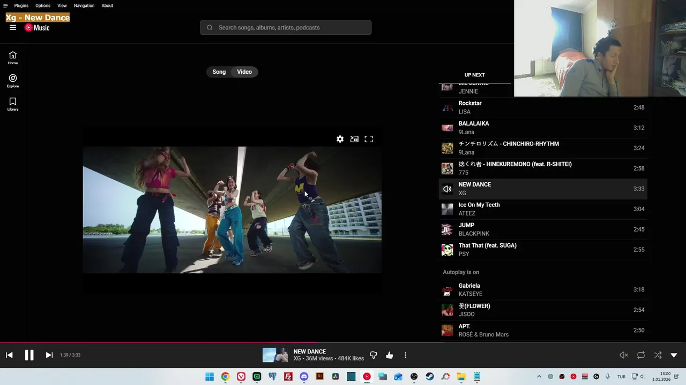Play Ice On My Teeth by ATEEZ
Screen dimensions: 686x385
point(543,209)
